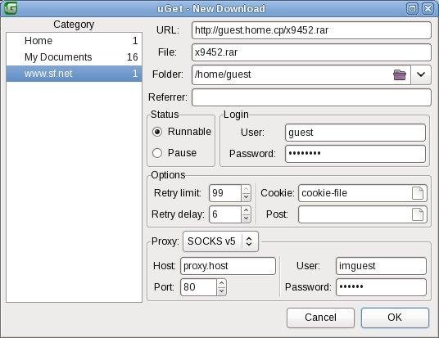Click the URL text field

tap(311, 30)
